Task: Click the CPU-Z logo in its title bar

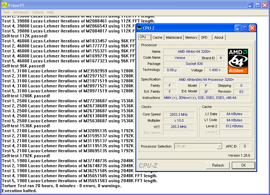Action: [138, 28]
